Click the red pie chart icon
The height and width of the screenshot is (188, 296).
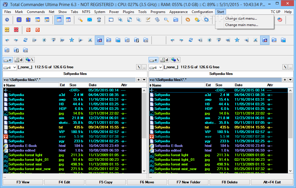280,20
